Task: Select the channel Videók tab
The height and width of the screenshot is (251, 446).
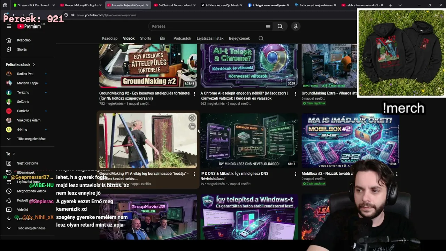Action: (129, 38)
